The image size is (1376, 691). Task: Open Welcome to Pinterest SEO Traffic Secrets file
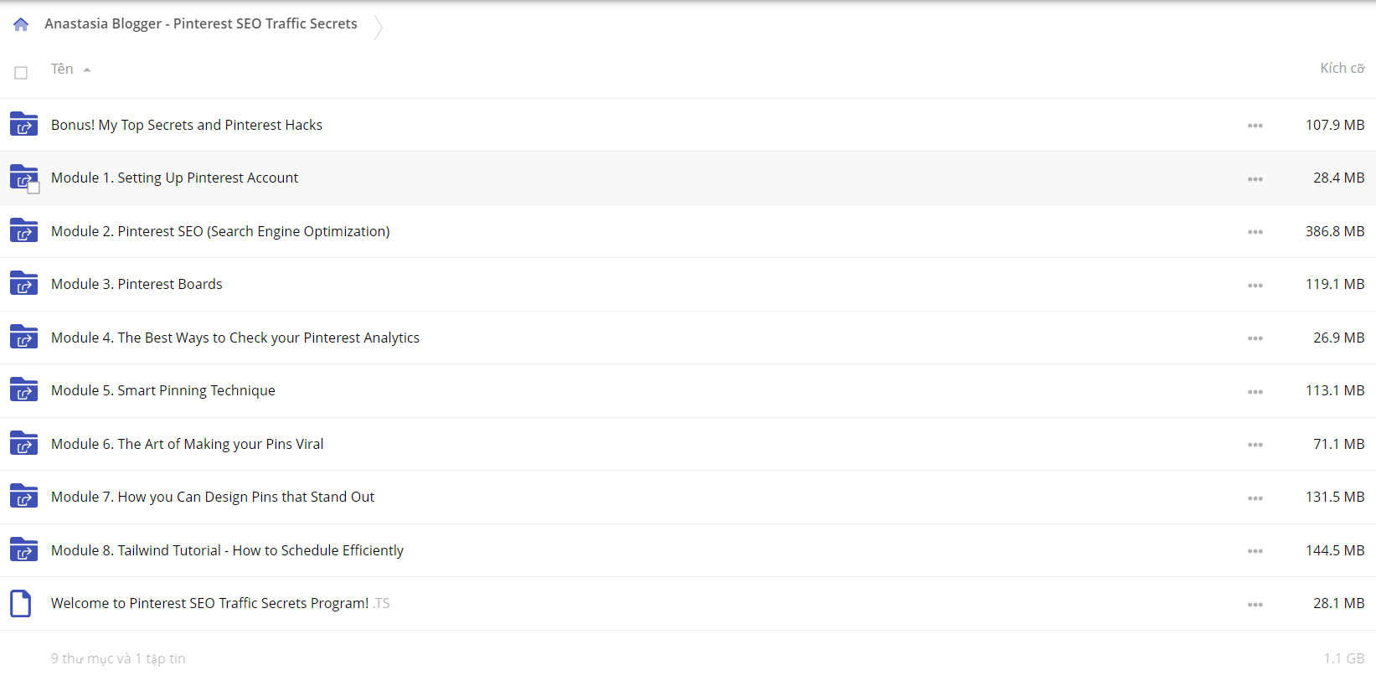(x=220, y=603)
